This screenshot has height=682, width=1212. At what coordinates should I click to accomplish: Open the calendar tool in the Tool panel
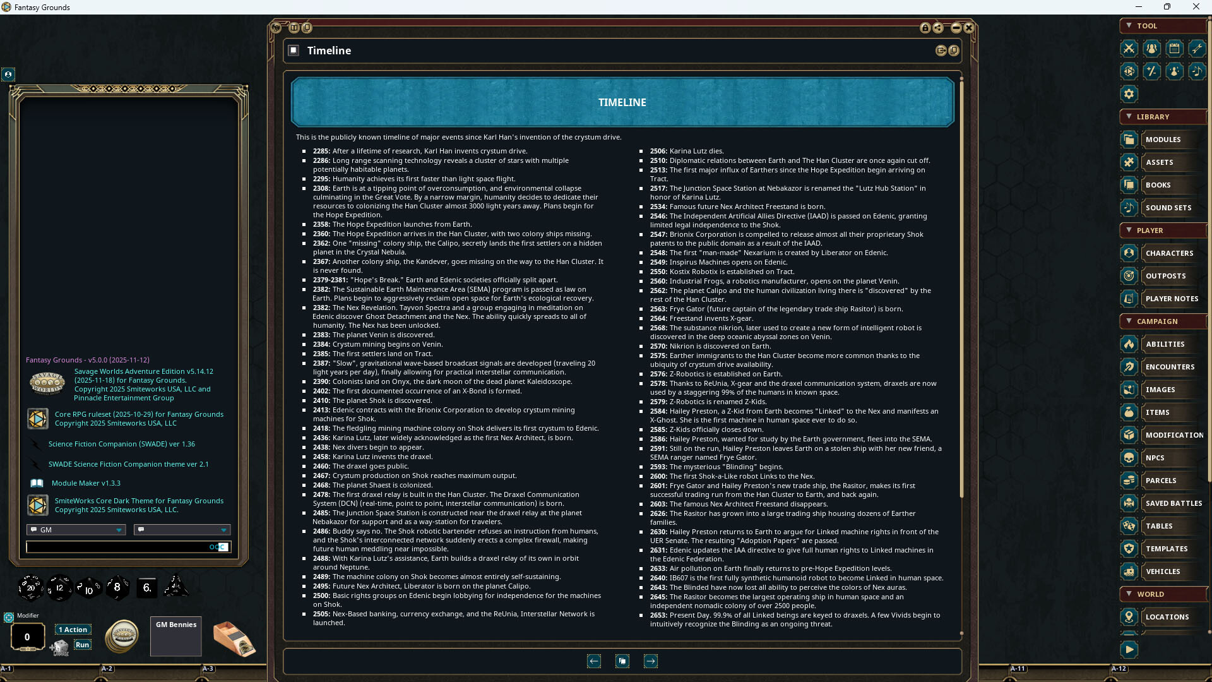click(x=1175, y=49)
